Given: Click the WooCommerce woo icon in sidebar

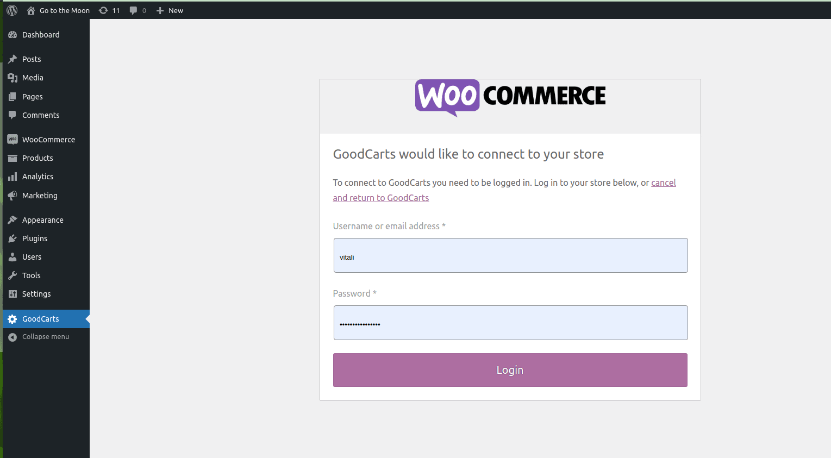Looking at the screenshot, I should click(13, 140).
